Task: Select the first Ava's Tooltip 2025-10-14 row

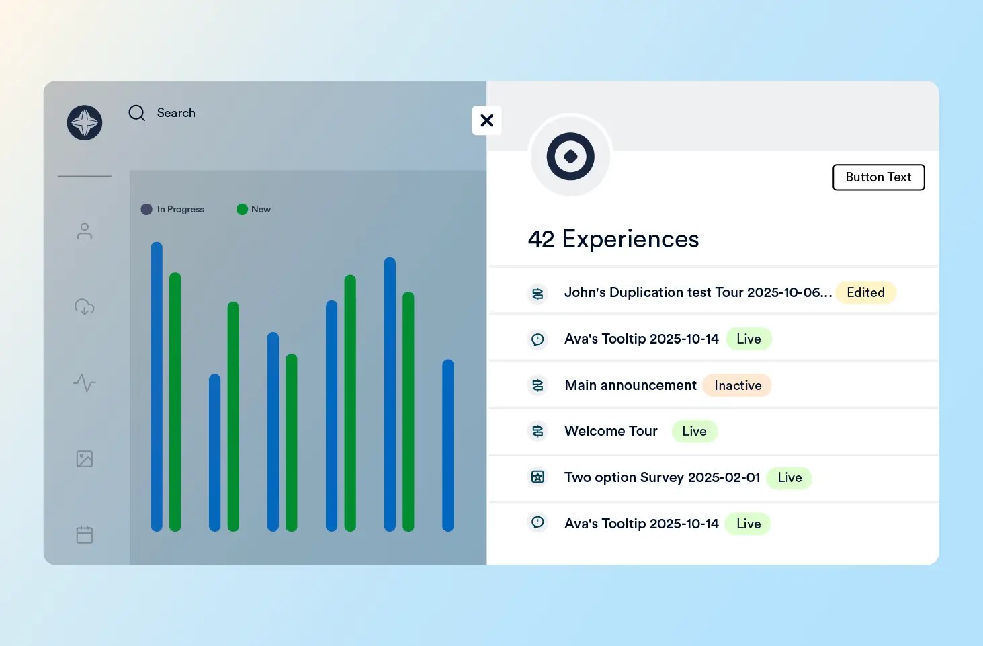Action: [641, 339]
